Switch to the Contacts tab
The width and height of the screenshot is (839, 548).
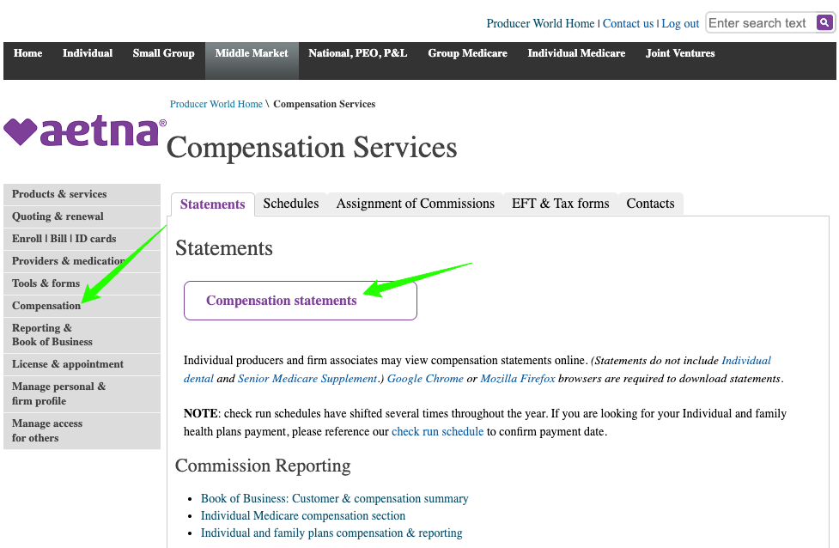pyautogui.click(x=650, y=204)
